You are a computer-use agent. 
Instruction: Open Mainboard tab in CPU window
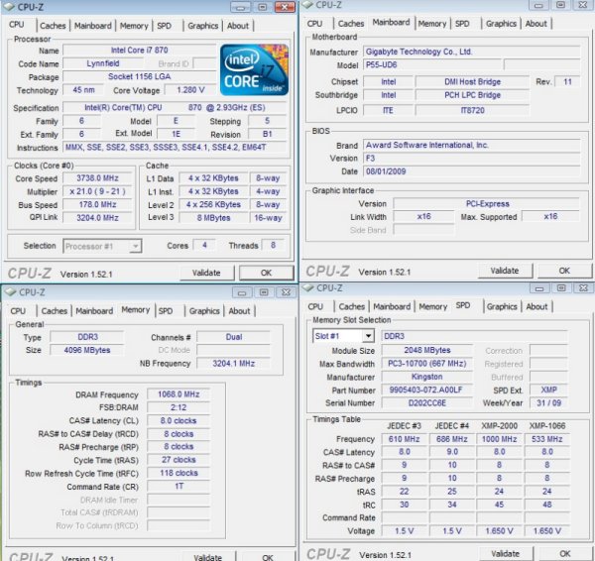point(93,26)
